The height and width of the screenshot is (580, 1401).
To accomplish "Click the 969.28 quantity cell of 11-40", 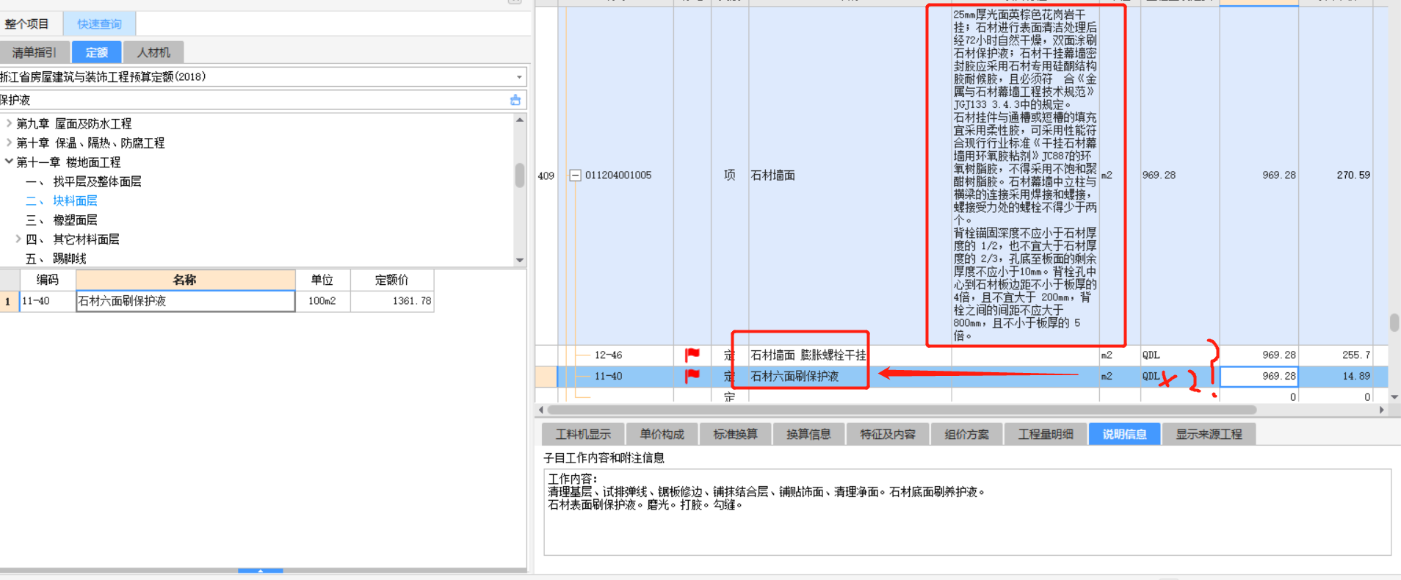I will [x=1259, y=376].
